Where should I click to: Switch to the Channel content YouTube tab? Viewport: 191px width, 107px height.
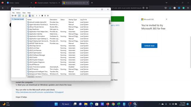pyautogui.click(x=47, y=3)
